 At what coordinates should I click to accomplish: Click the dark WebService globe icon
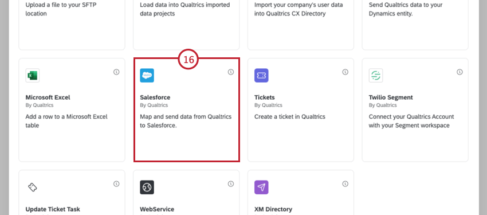(147, 187)
